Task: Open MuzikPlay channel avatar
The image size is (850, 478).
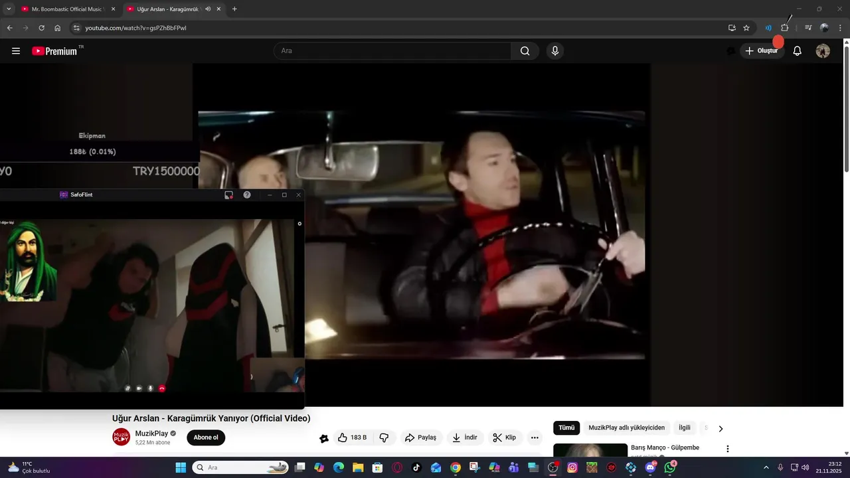Action: pos(121,438)
